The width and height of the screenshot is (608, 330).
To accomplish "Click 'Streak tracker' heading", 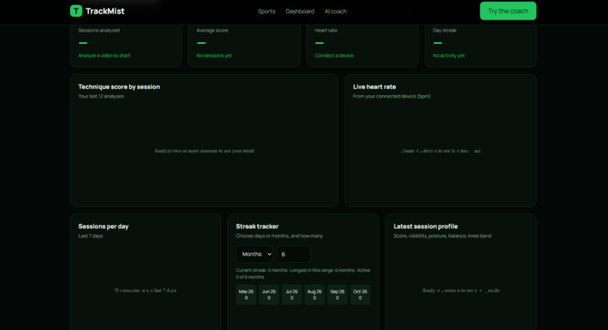I will coord(257,227).
